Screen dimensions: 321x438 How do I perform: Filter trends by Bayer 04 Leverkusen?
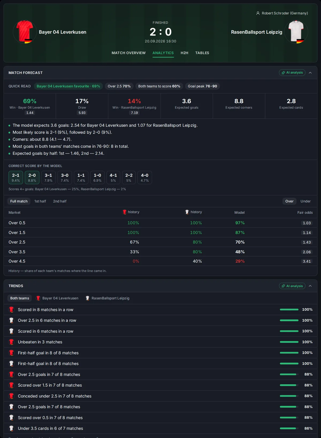tap(57, 298)
